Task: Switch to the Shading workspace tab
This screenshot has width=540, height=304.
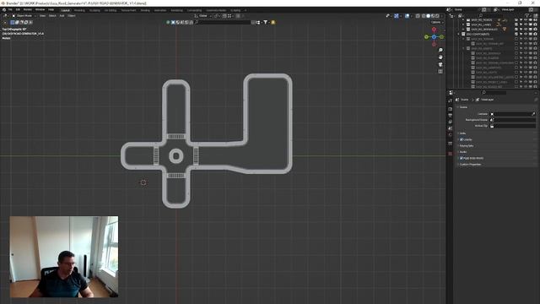Action: 145,10
